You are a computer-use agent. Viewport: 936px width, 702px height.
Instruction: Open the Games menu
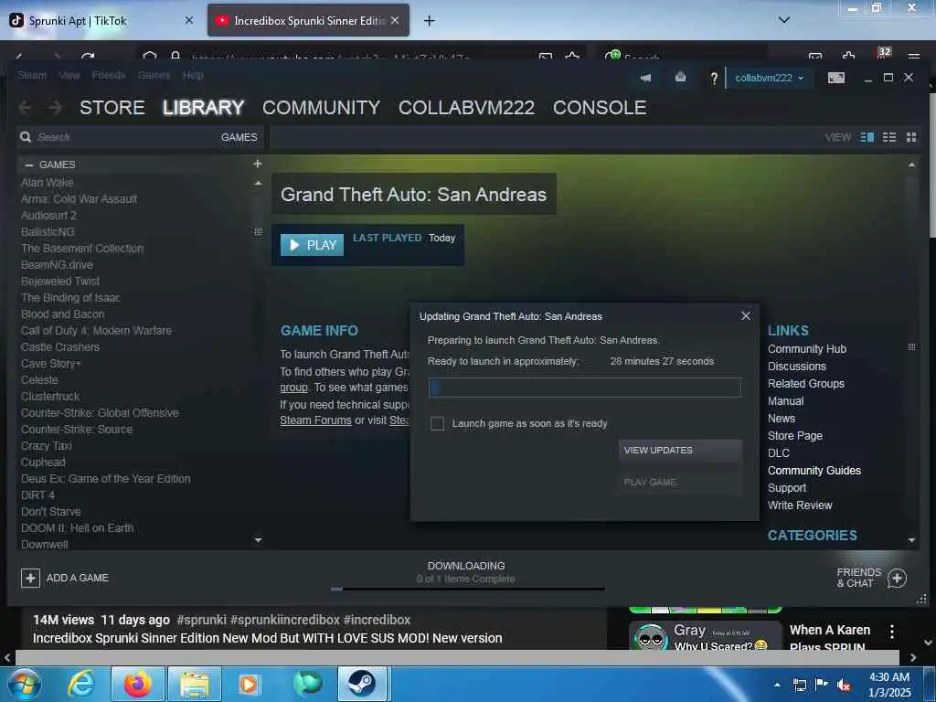(x=154, y=75)
